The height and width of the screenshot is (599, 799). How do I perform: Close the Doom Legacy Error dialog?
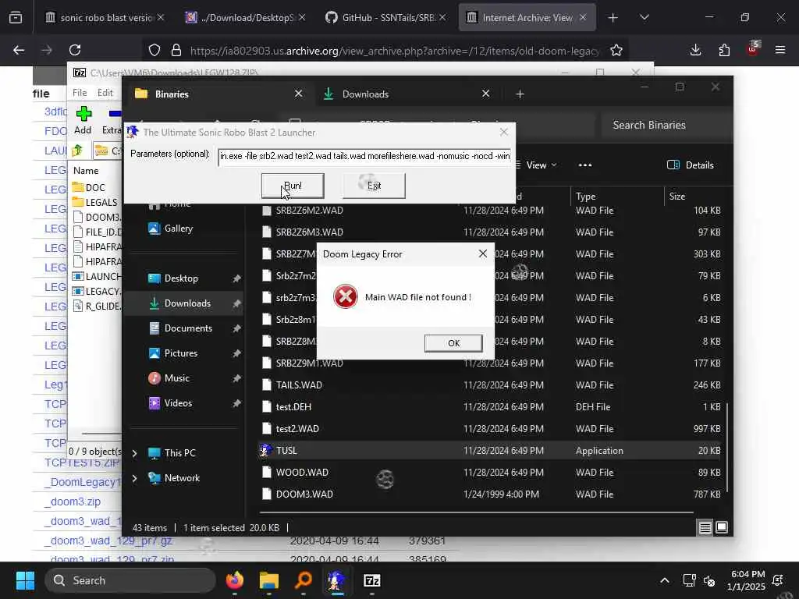(482, 253)
